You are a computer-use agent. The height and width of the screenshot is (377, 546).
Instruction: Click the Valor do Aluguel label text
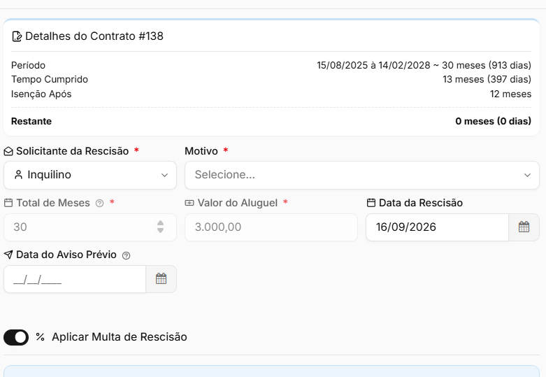click(238, 203)
